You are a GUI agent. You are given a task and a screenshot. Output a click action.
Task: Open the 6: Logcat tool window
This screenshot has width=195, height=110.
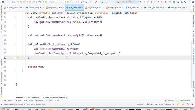click(x=28, y=101)
